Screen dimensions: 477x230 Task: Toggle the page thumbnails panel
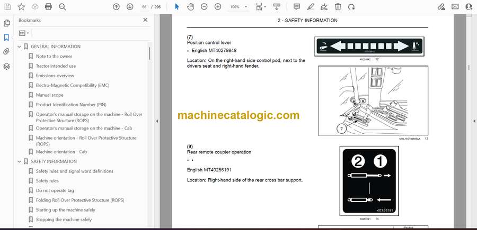coord(6,23)
